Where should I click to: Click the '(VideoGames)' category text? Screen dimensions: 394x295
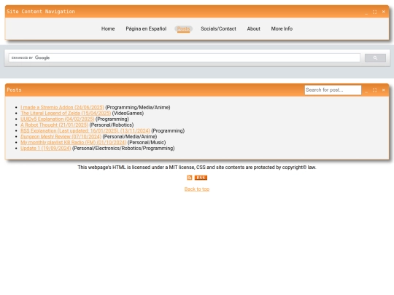tap(128, 113)
